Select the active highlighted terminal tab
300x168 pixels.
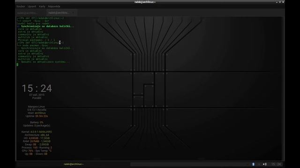coord(61,13)
